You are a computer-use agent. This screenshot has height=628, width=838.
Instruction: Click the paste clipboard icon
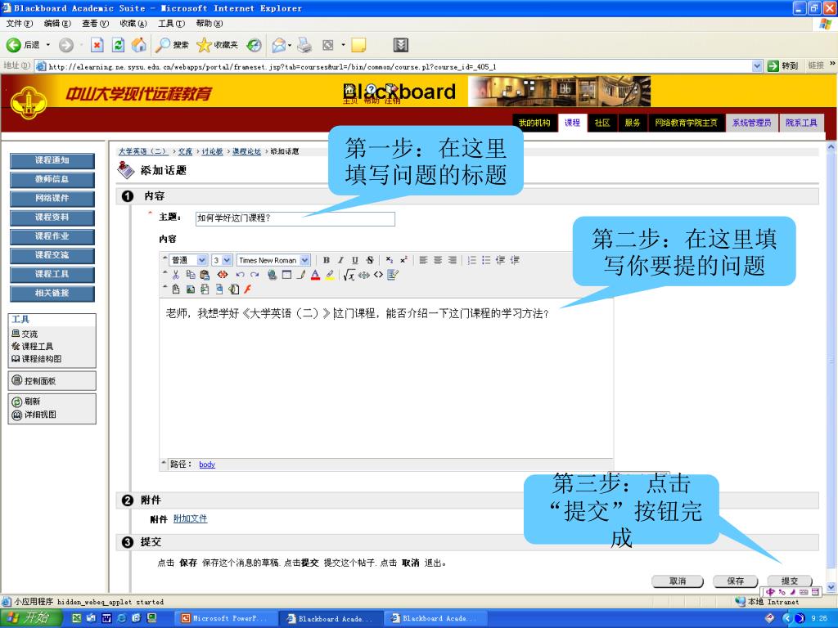pyautogui.click(x=205, y=275)
